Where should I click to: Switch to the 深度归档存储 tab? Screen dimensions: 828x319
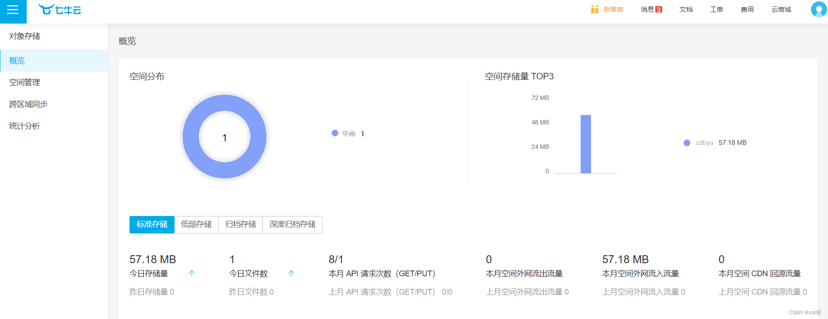pos(293,225)
